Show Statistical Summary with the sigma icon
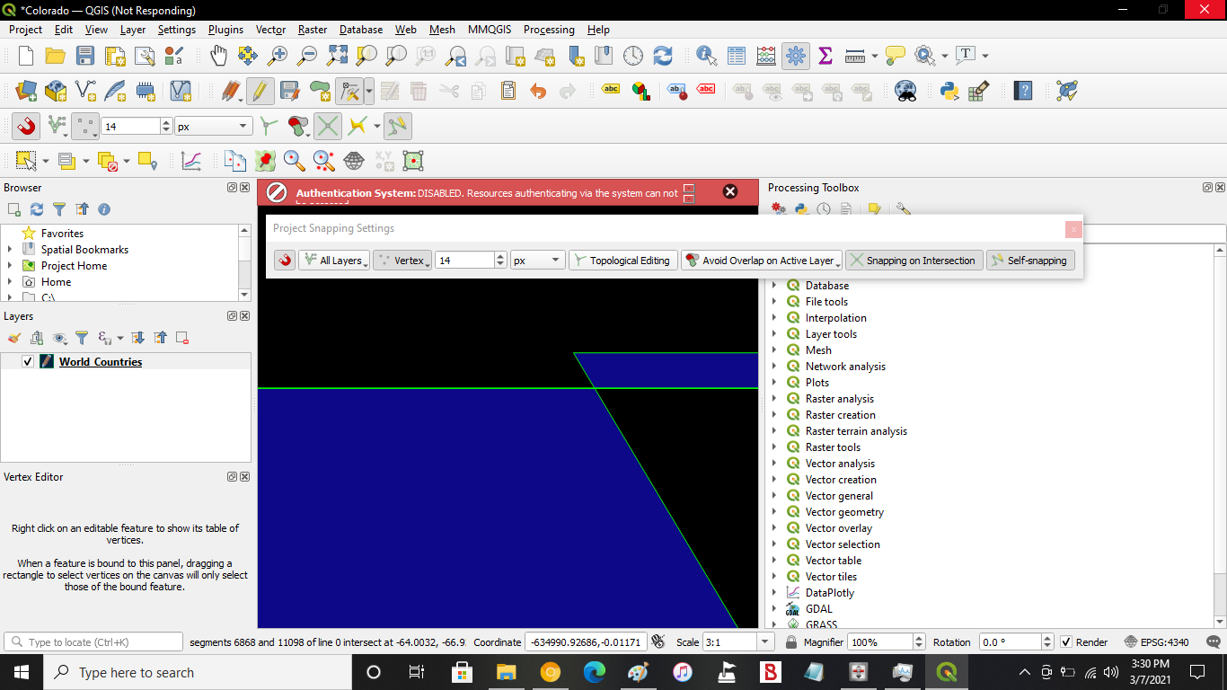 [x=825, y=55]
